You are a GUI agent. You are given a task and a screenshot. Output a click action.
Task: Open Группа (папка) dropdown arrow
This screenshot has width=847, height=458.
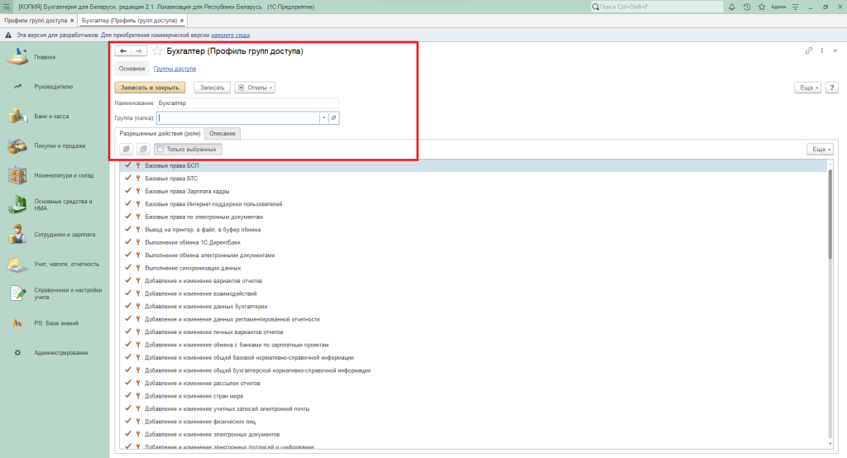pos(323,118)
